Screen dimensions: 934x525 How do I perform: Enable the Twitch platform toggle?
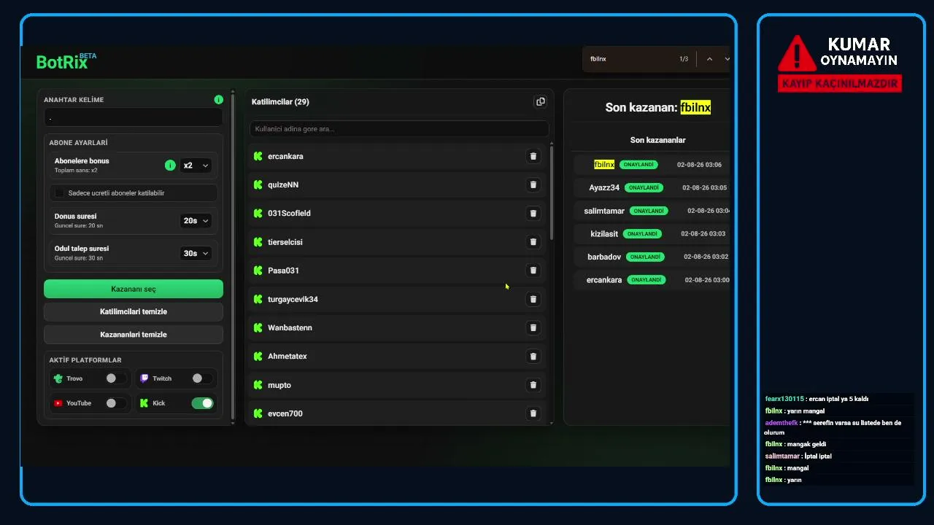coord(201,378)
